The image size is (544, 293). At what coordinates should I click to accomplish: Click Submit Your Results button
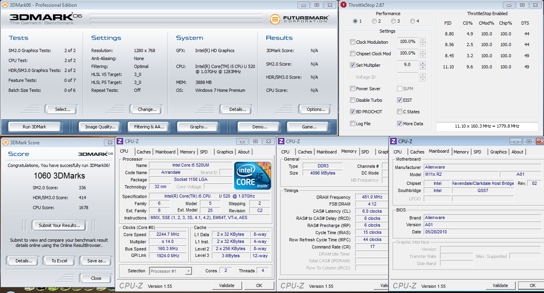click(59, 225)
